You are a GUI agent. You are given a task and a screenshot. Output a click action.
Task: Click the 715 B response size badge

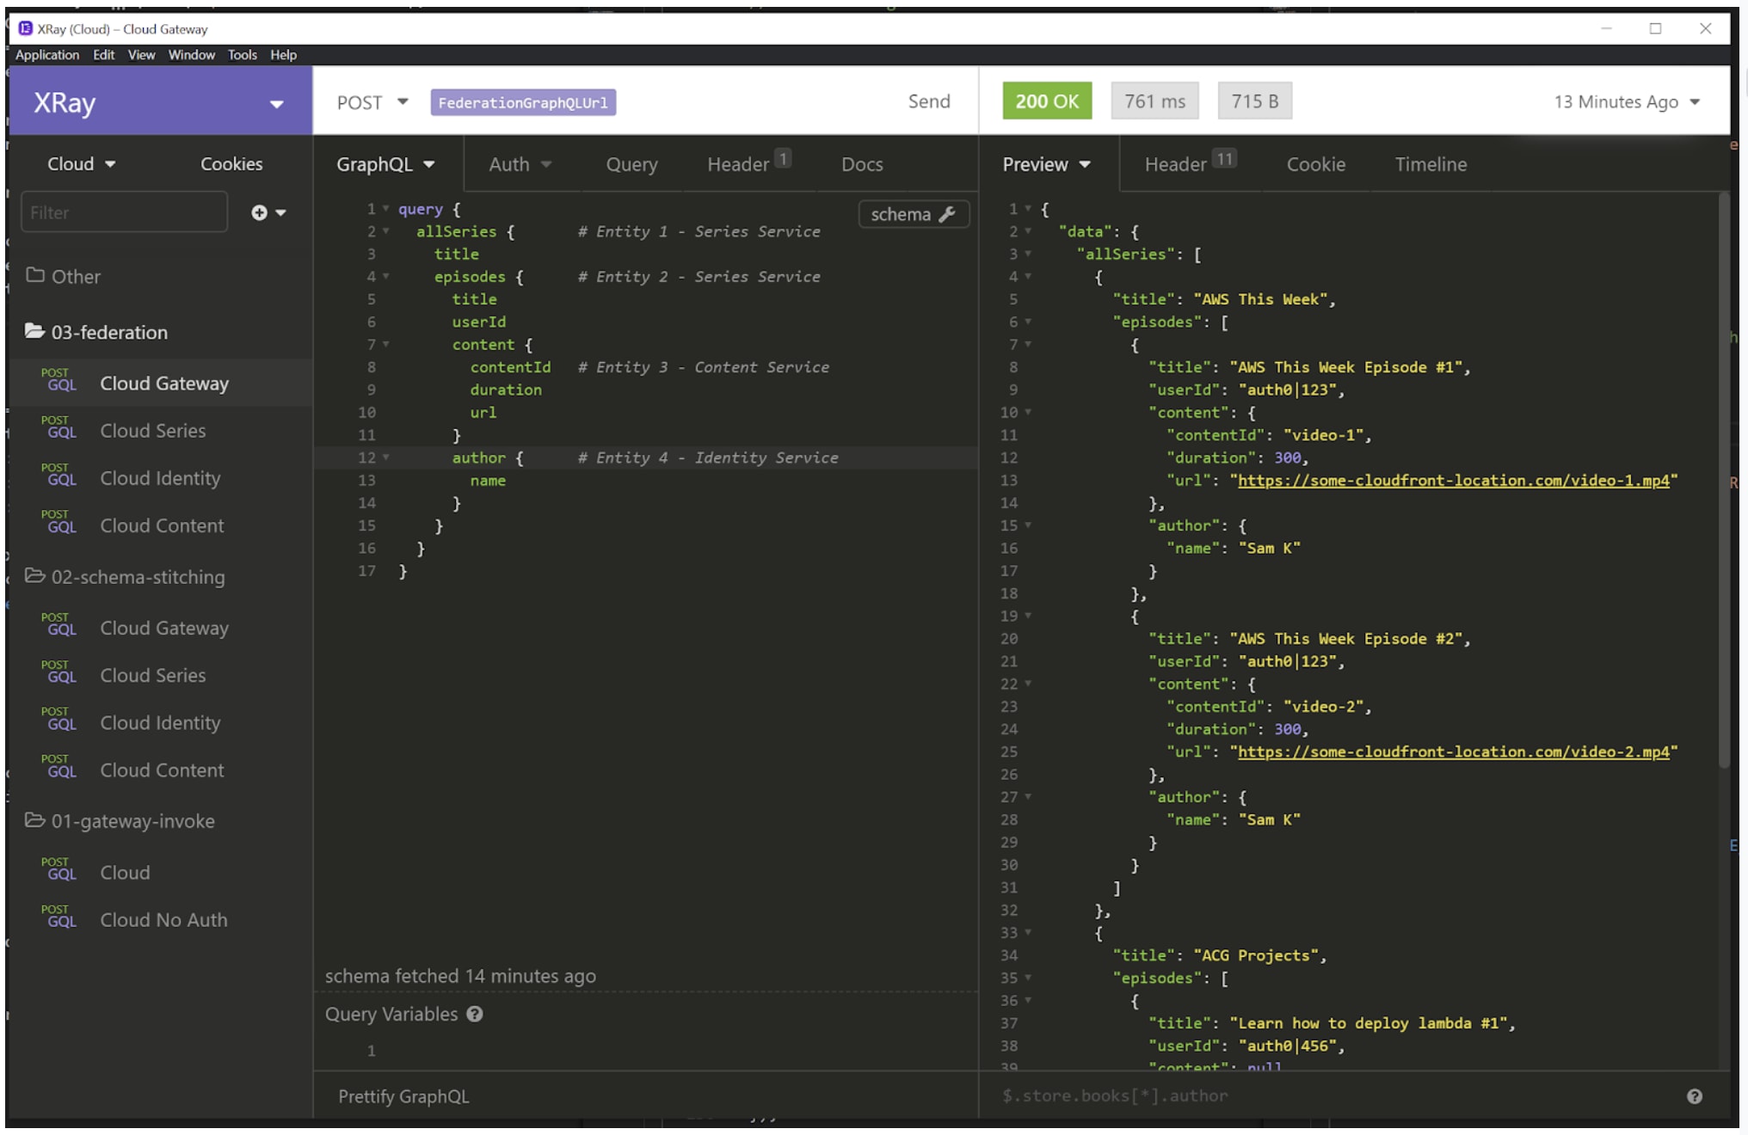coord(1254,101)
